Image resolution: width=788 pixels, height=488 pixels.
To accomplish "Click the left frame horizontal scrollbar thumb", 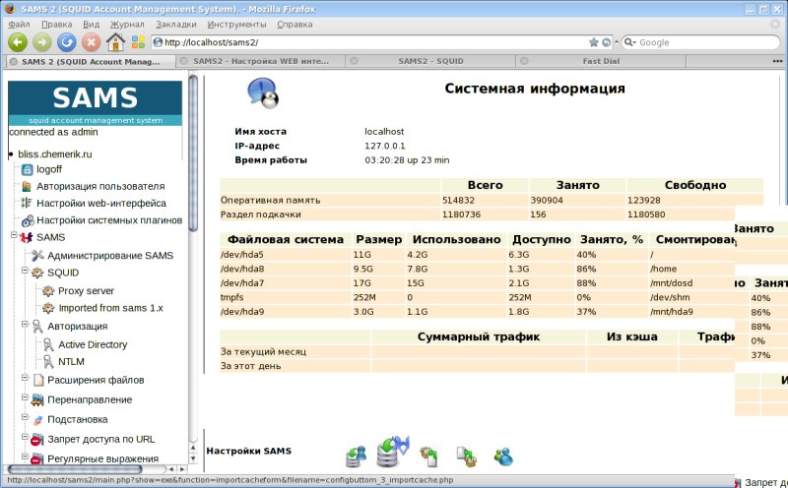I will click(75, 469).
